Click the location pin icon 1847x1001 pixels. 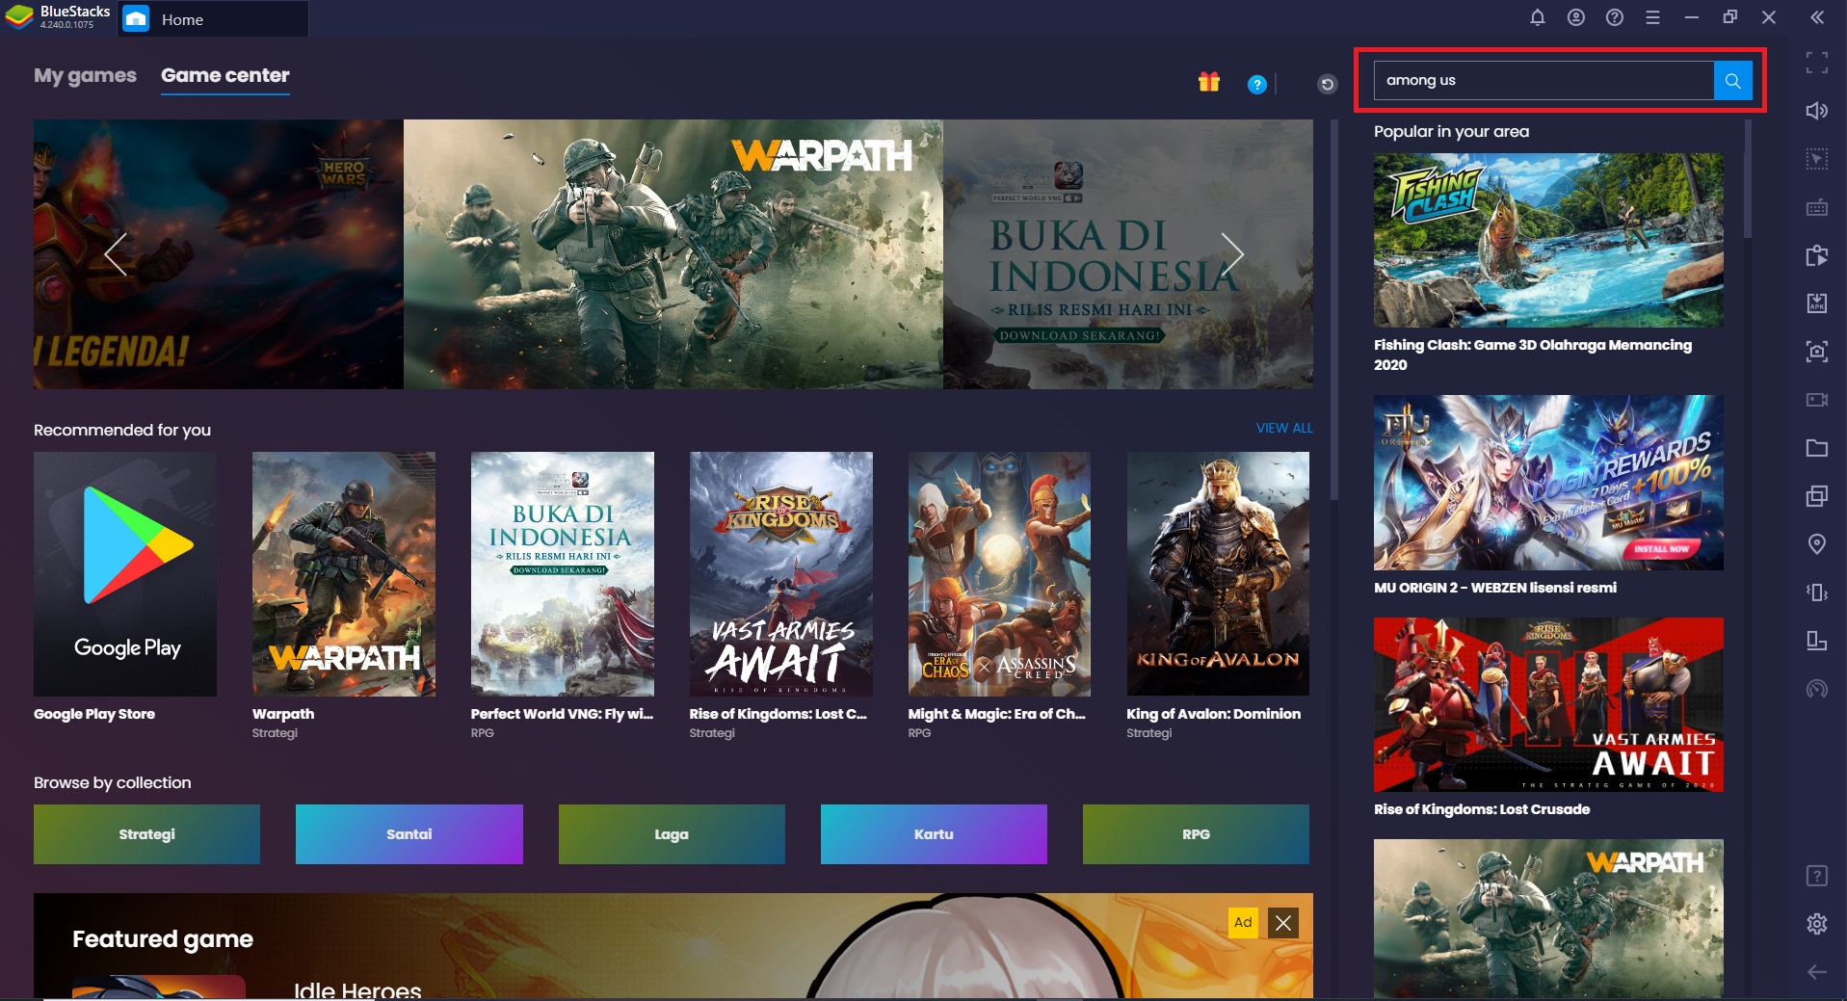pyautogui.click(x=1817, y=544)
